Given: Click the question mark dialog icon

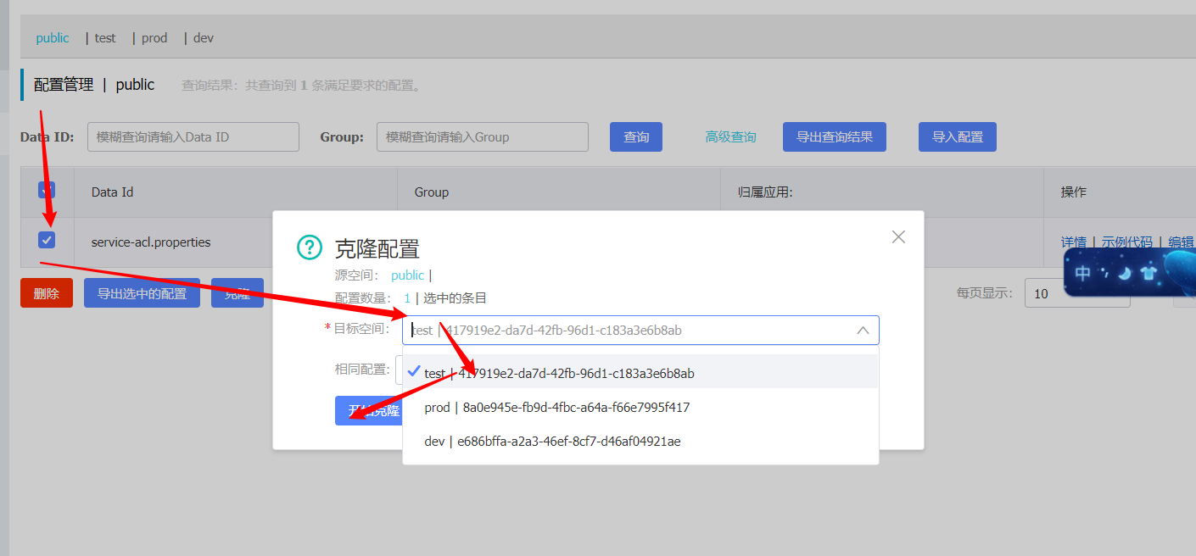Looking at the screenshot, I should pos(310,247).
